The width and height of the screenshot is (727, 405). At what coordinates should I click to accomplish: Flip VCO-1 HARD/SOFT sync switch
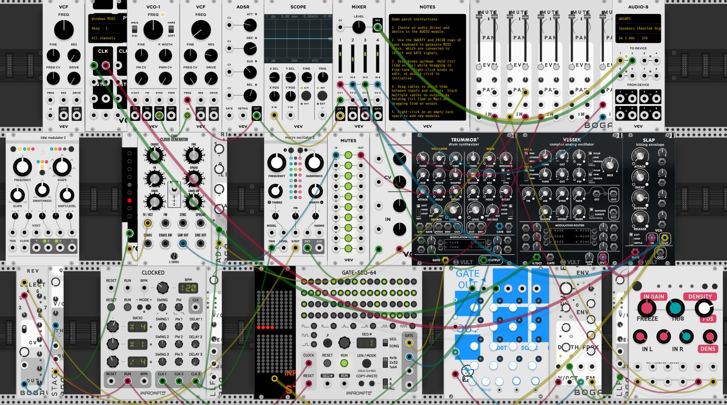171,29
